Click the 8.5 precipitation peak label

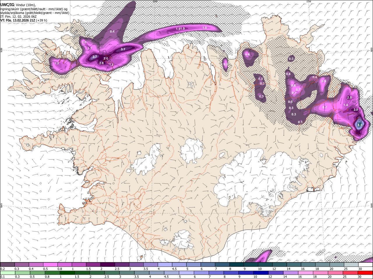click(360, 125)
